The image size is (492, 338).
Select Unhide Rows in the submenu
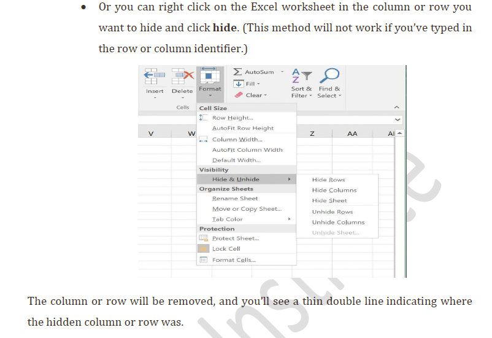pyautogui.click(x=332, y=212)
